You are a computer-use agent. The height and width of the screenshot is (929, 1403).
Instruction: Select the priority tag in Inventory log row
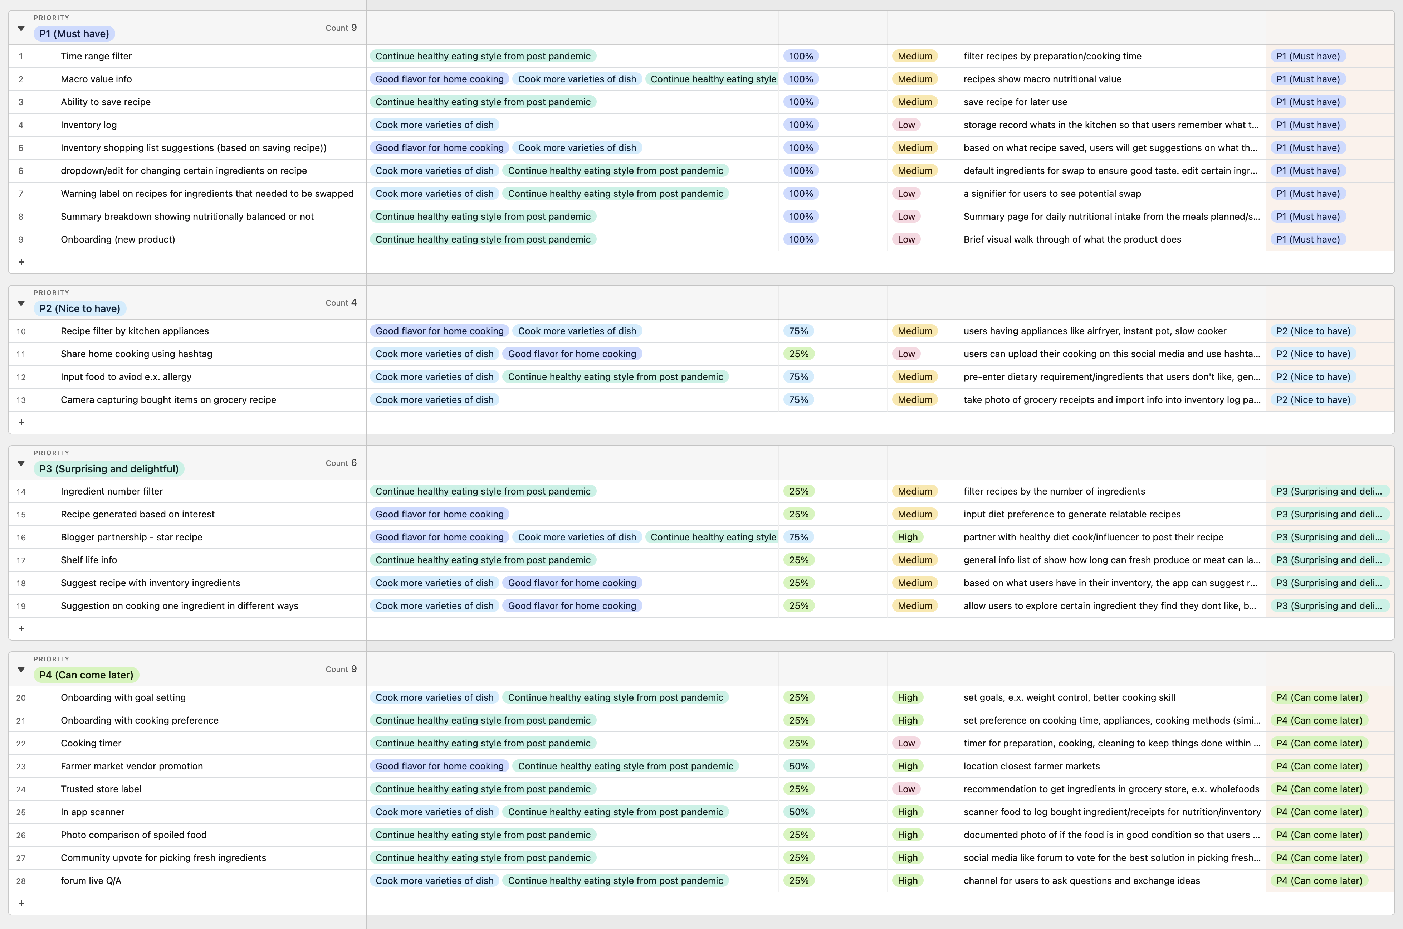[1307, 125]
